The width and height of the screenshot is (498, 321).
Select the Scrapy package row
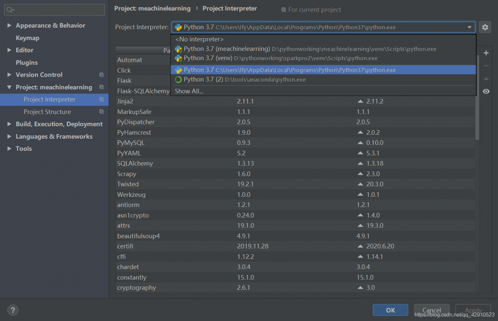[296, 174]
